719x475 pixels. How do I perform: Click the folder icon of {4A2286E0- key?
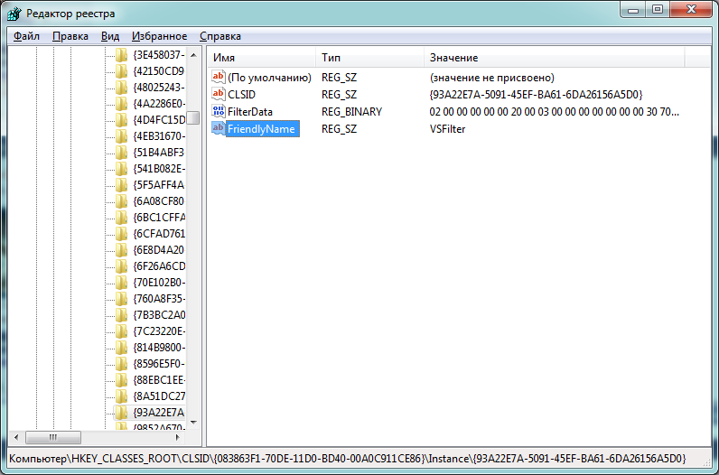[x=121, y=104]
